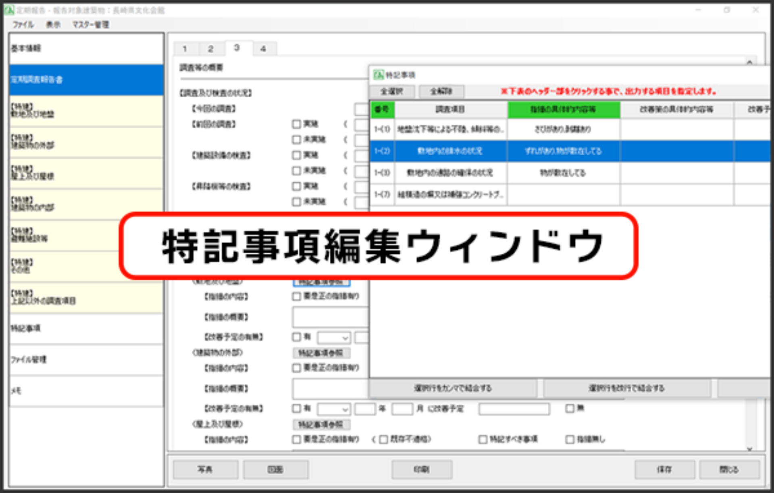The width and height of the screenshot is (774, 493).
Task: Open ファイル管理 in the sidebar
Action: point(86,359)
